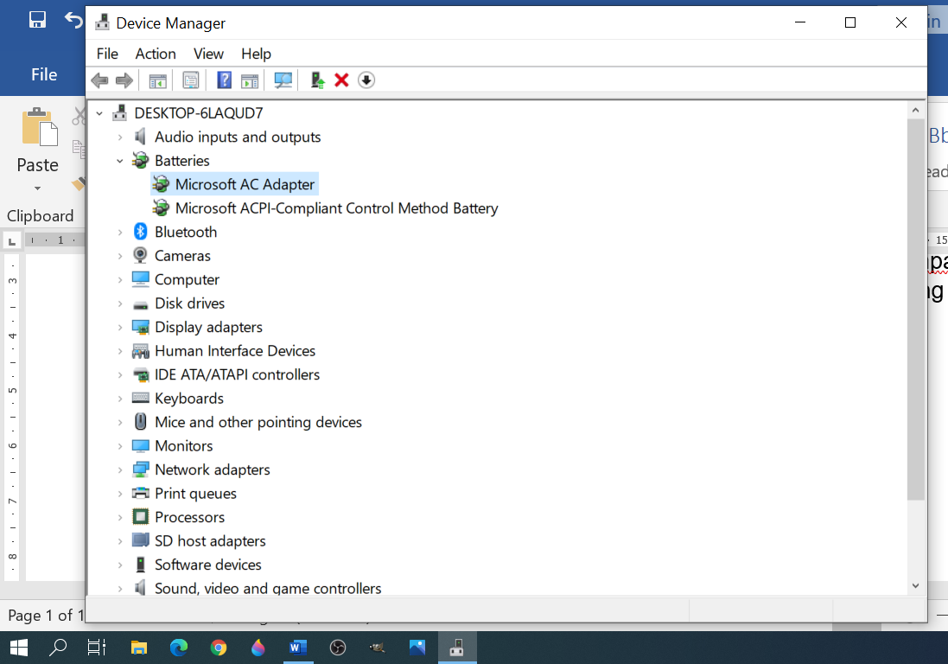Click Word's tab selector ruler button
This screenshot has height=664, width=948.
pyautogui.click(x=12, y=240)
